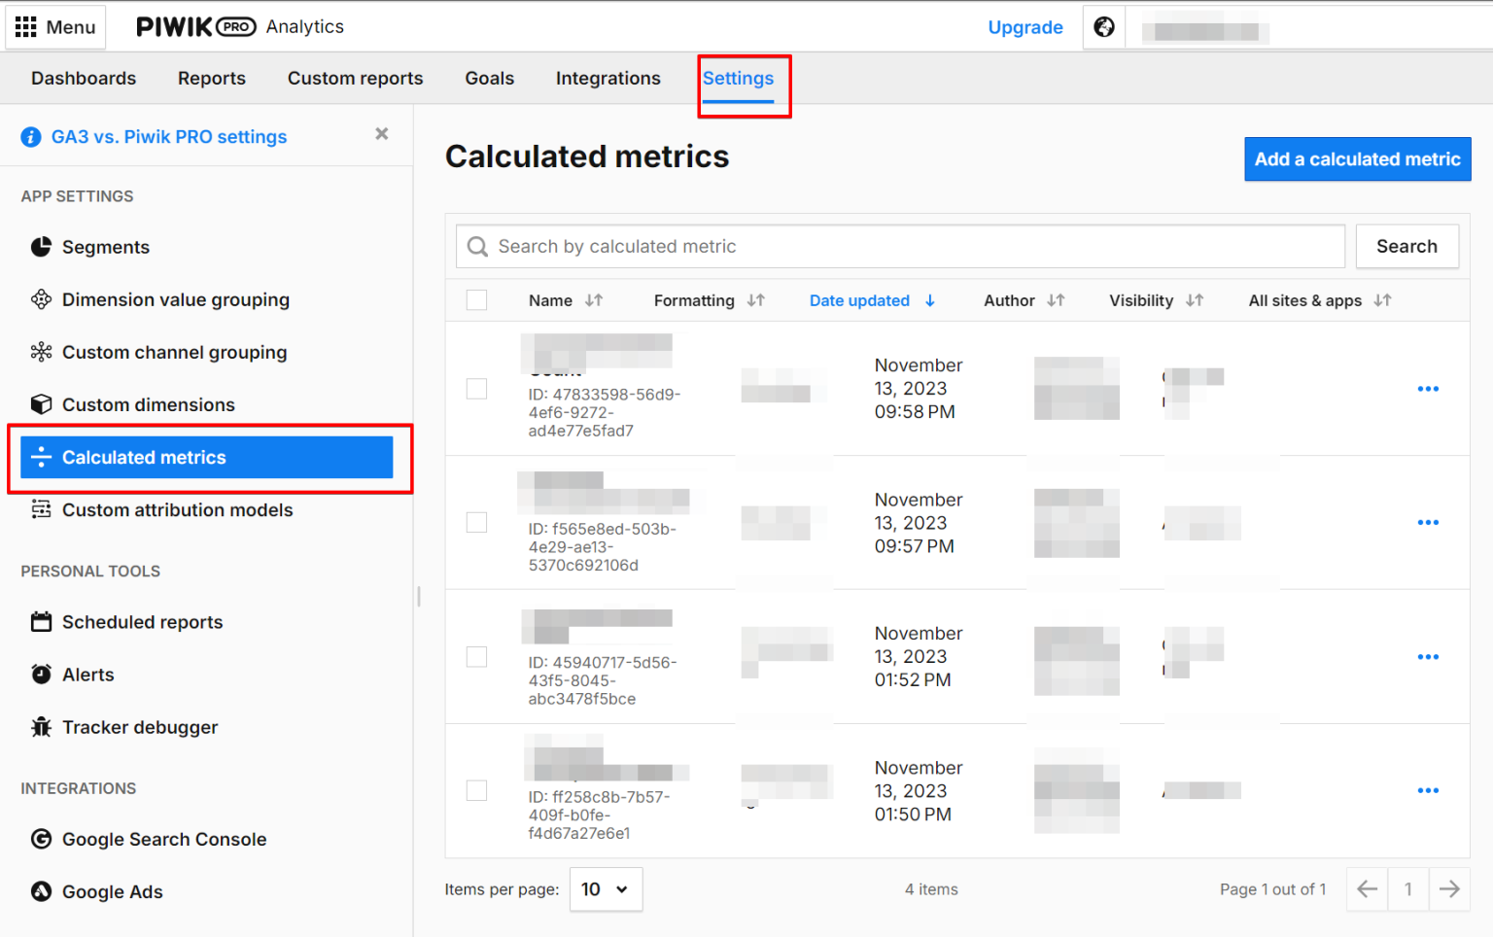Image resolution: width=1493 pixels, height=937 pixels.
Task: Open the Items per page dropdown
Action: pos(606,889)
